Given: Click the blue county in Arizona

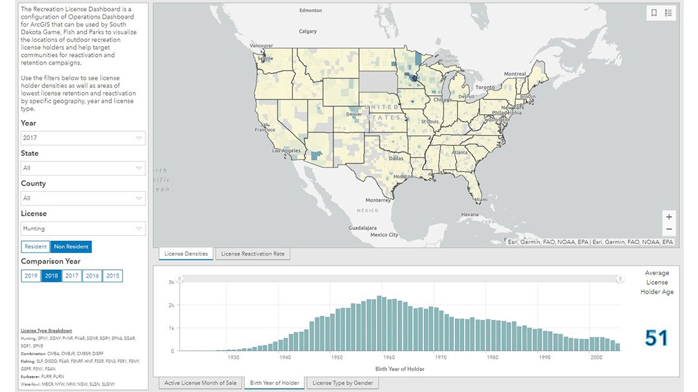Looking at the screenshot, I should click(x=317, y=155).
